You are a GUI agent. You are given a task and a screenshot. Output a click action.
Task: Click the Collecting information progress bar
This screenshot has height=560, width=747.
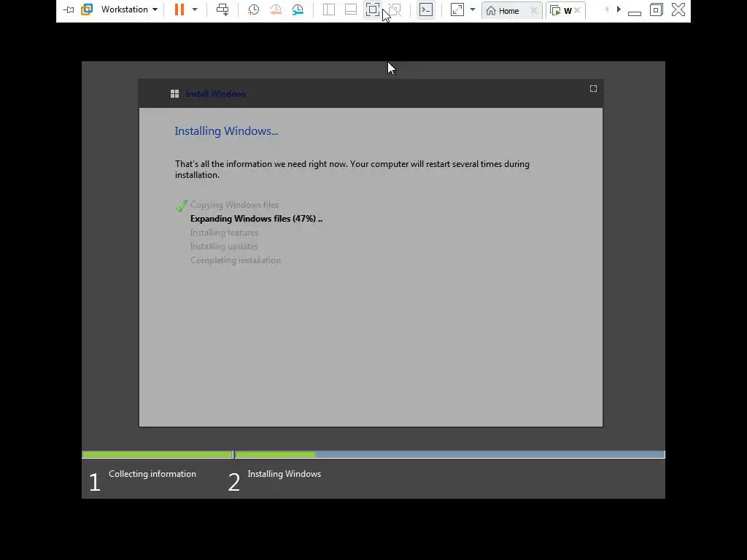(x=158, y=455)
